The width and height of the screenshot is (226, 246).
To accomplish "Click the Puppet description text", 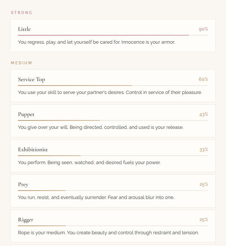I will (x=101, y=127).
